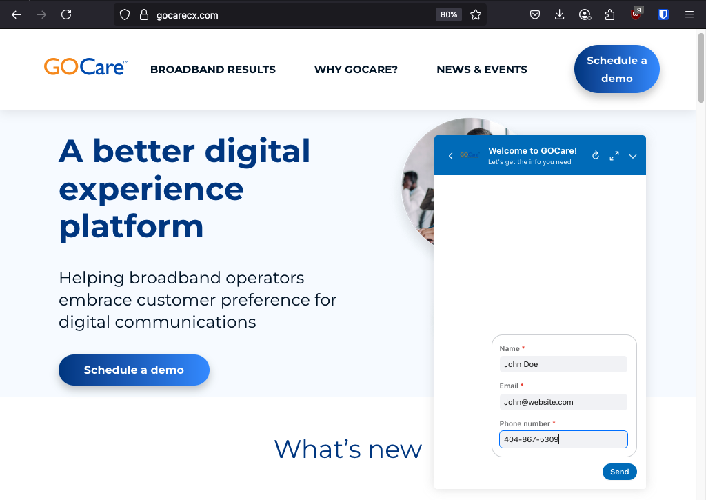
Task: Click the Name input field
Action: click(563, 364)
